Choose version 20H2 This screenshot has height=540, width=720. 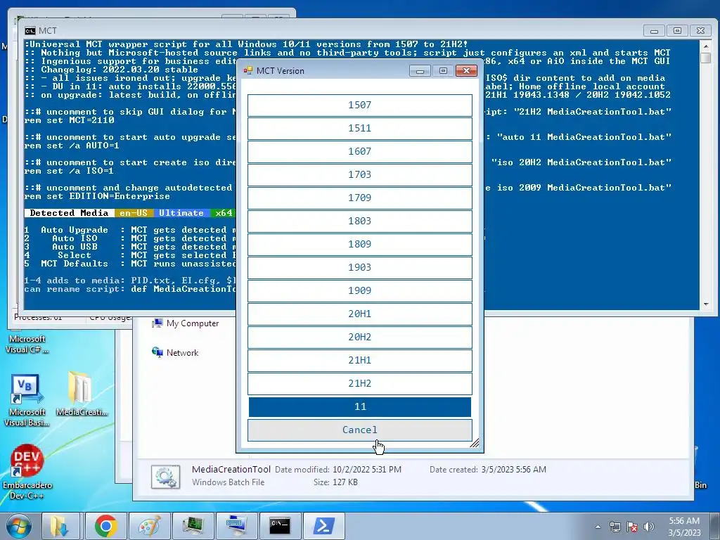coord(359,337)
